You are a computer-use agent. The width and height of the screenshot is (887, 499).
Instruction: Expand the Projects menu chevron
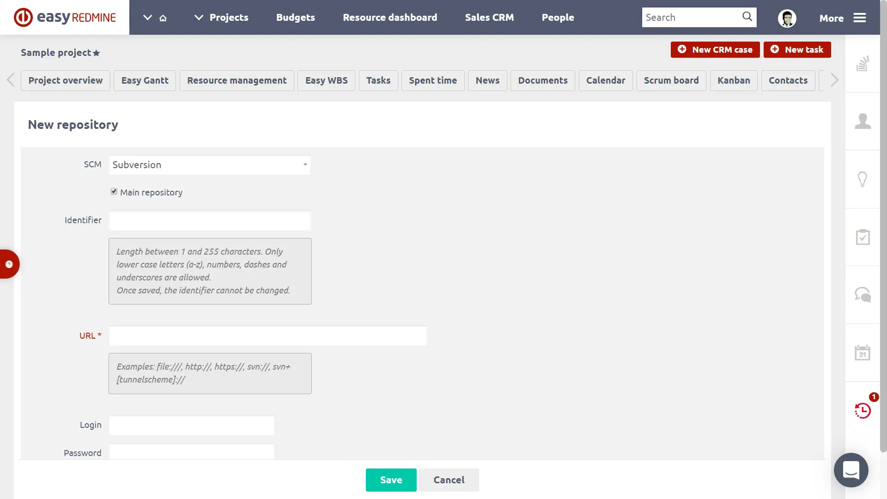point(199,17)
